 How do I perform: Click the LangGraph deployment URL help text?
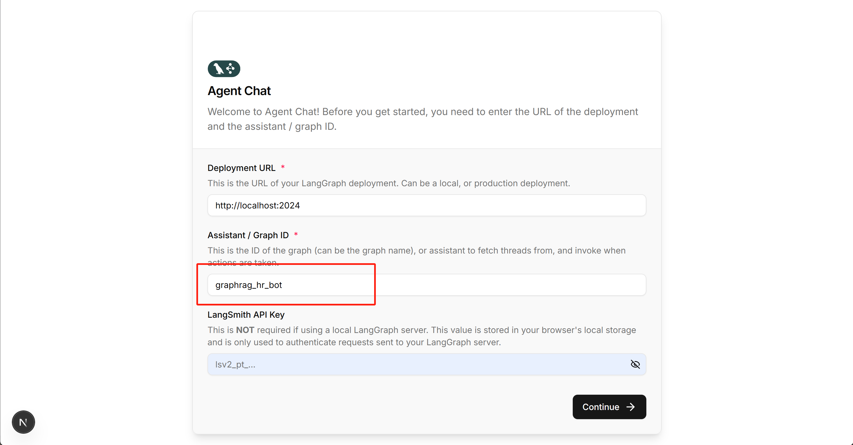point(389,183)
